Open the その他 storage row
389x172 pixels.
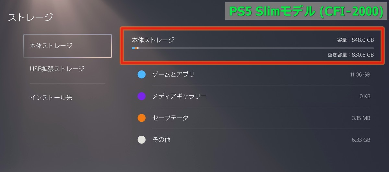click(x=254, y=140)
